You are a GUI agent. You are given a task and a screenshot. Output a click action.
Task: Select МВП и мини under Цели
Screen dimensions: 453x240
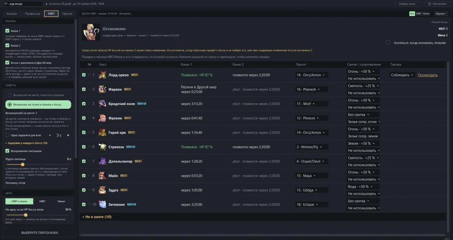pyautogui.click(x=19, y=201)
